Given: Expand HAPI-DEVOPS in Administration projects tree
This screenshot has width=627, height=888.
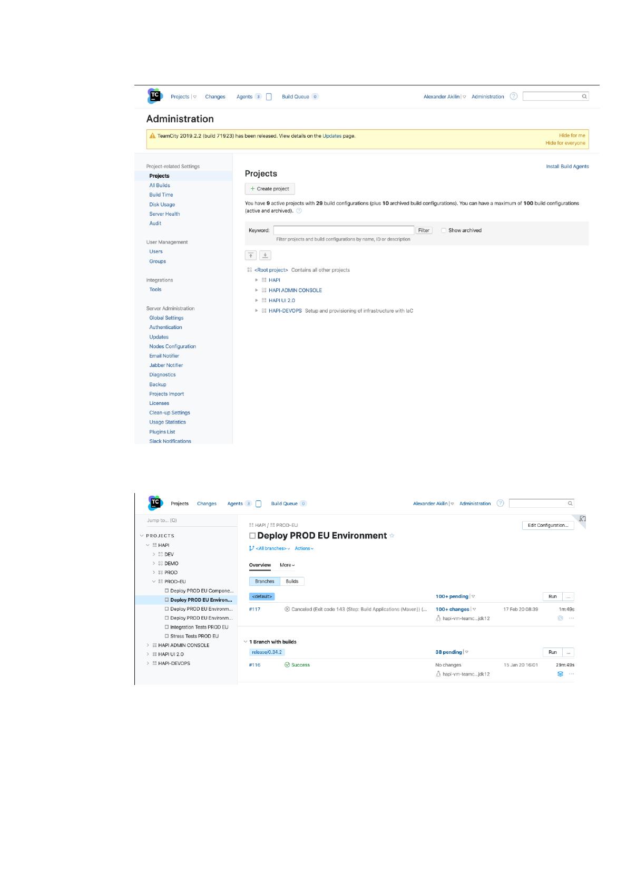Looking at the screenshot, I should (x=257, y=311).
